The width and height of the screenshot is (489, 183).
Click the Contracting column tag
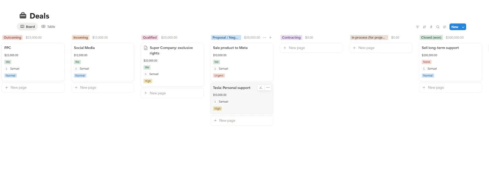(x=291, y=38)
